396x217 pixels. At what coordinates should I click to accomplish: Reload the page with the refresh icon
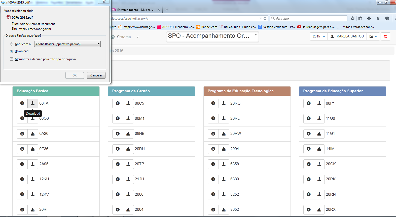(265, 18)
